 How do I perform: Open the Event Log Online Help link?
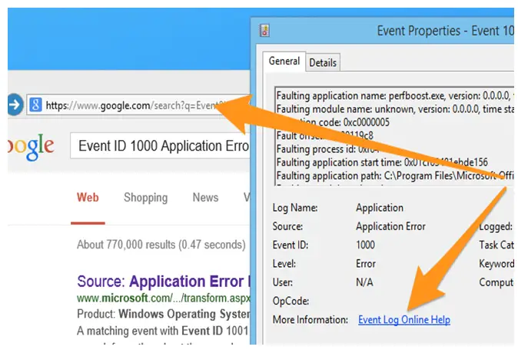click(404, 320)
